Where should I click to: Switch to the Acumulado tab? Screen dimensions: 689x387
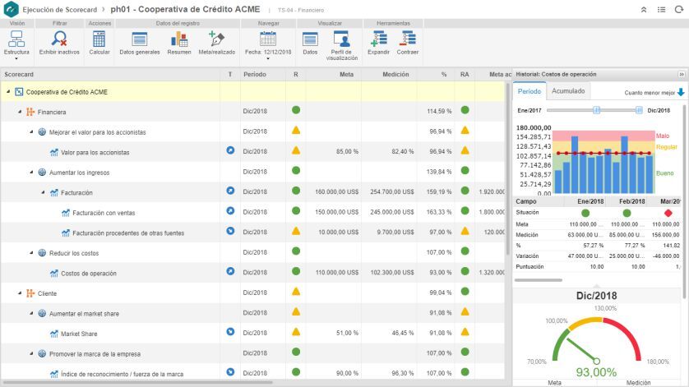point(568,91)
